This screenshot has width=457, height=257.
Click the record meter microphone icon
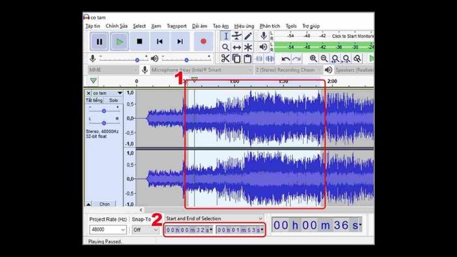[x=264, y=36]
